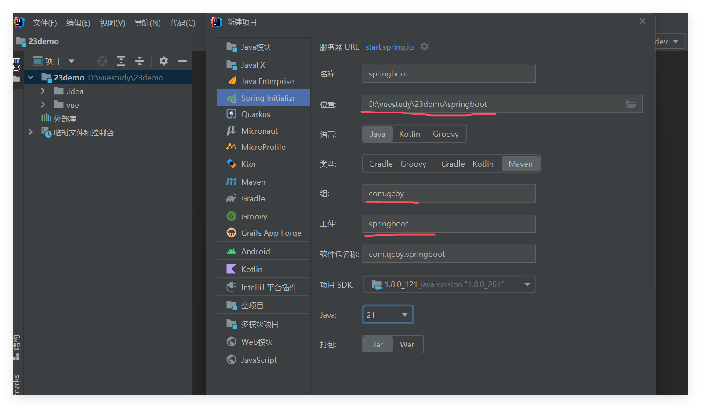
Task: Select Java模块 generator in list
Action: coord(264,47)
